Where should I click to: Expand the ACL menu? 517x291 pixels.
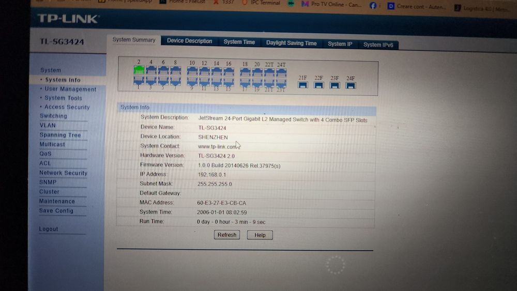45,163
